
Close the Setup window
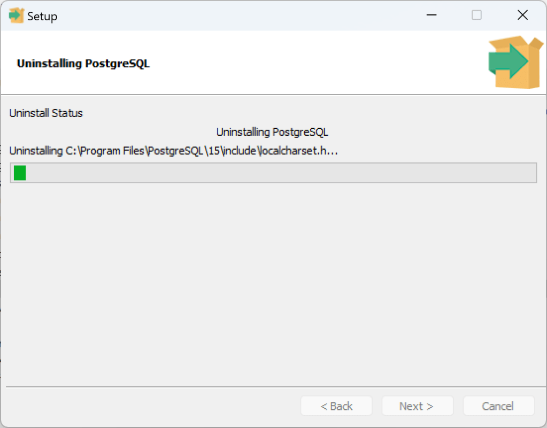[x=522, y=15]
